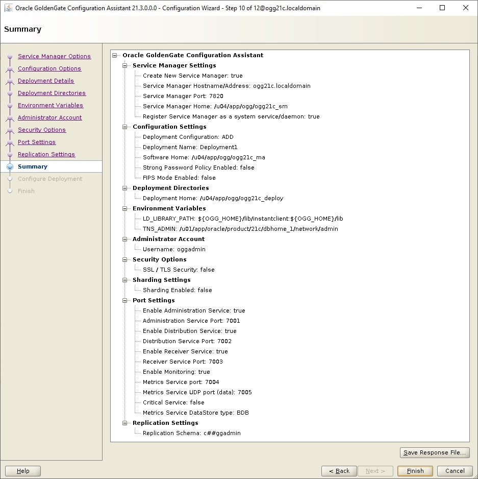Click the Summary step bullet icon
Image resolution: width=478 pixels, height=479 pixels.
pyautogui.click(x=10, y=166)
